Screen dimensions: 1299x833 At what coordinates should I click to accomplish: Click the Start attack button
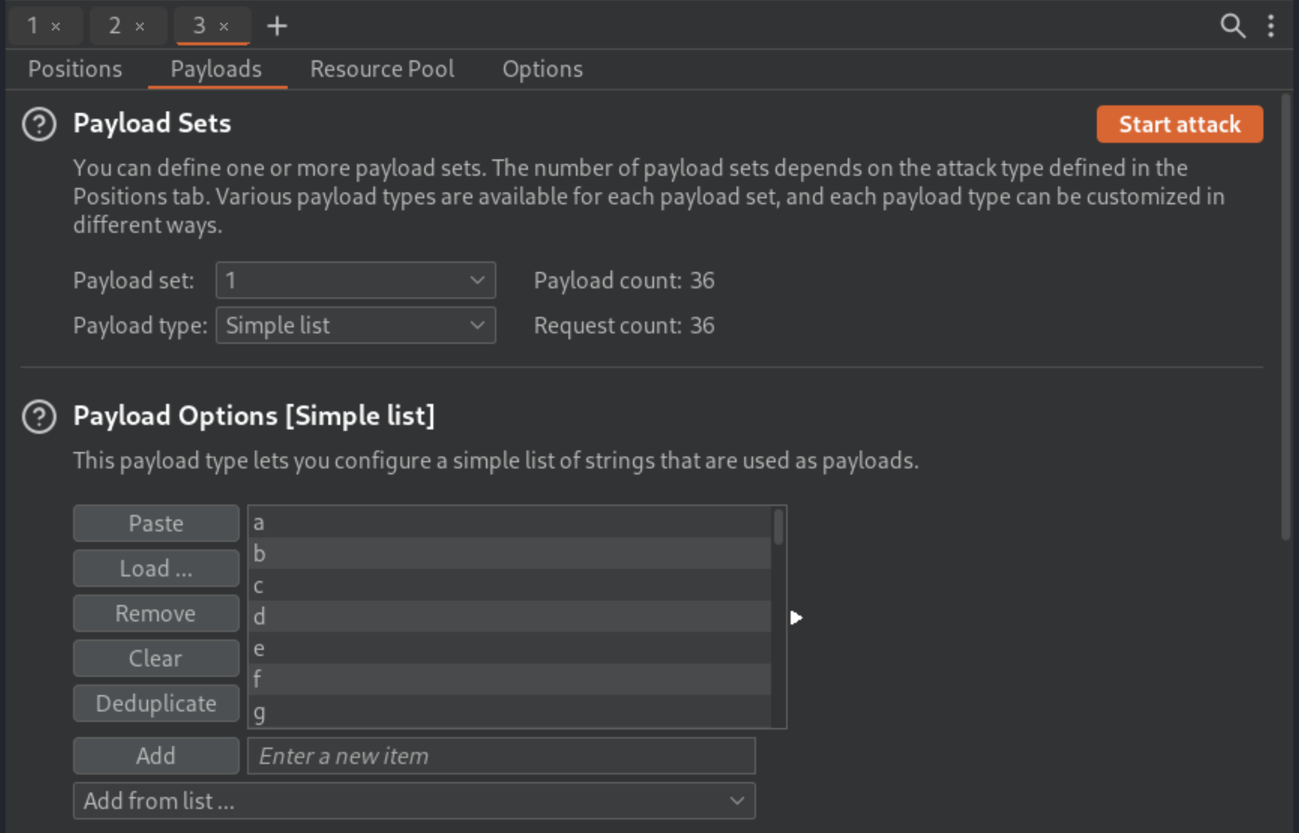[1179, 123]
